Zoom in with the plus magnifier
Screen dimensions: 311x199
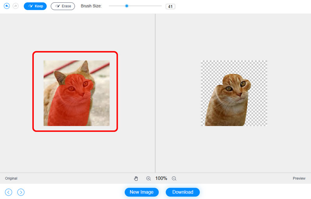point(149,178)
